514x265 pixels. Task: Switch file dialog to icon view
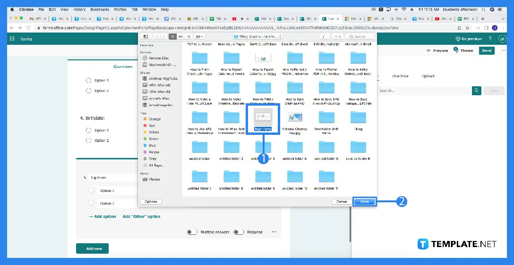(172, 36)
